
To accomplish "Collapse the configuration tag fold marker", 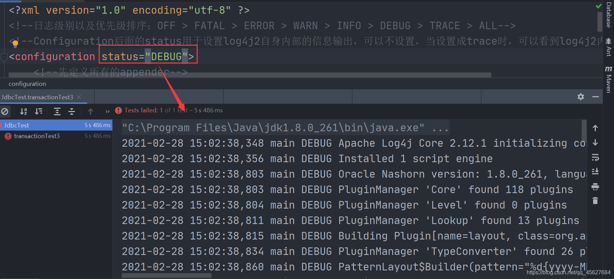I will coord(4,57).
